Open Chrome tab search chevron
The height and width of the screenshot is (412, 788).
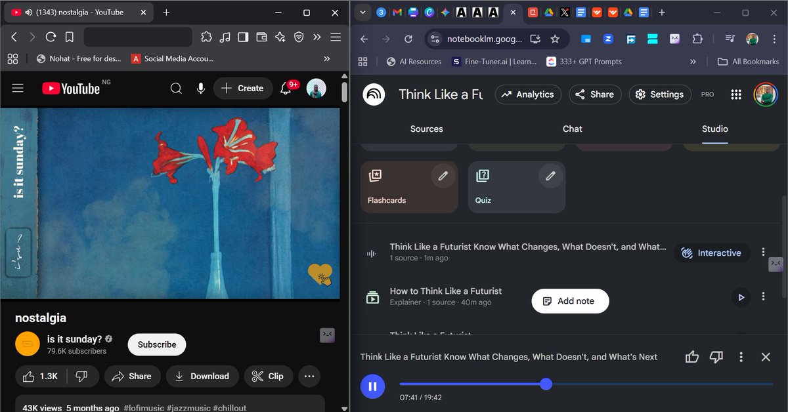(x=362, y=12)
